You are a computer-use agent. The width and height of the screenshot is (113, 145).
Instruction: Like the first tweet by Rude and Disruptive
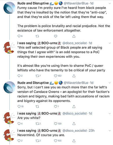point(56,36)
